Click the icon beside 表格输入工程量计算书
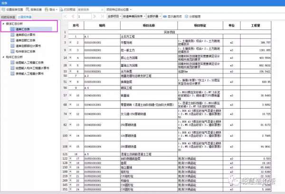The width and height of the screenshot is (285, 194). pos(12,74)
